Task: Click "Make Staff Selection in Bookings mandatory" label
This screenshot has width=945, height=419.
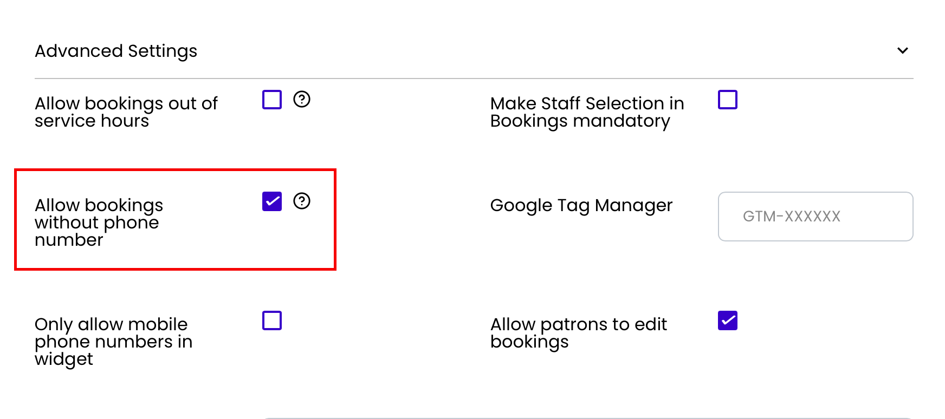Action: click(587, 112)
